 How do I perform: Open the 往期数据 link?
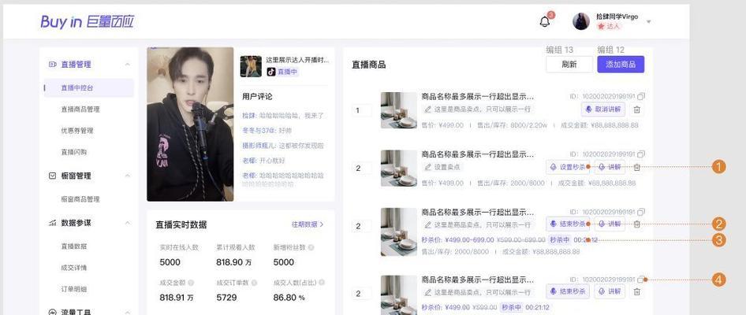coord(308,224)
